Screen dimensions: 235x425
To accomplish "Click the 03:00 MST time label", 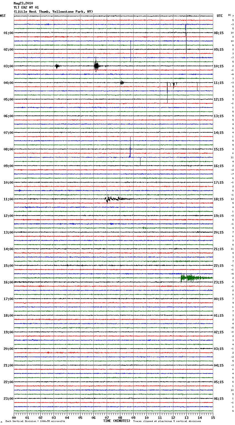I will pyautogui.click(x=9, y=66).
